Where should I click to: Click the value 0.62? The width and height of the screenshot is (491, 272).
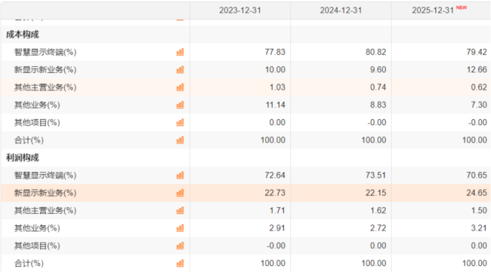tap(479, 87)
